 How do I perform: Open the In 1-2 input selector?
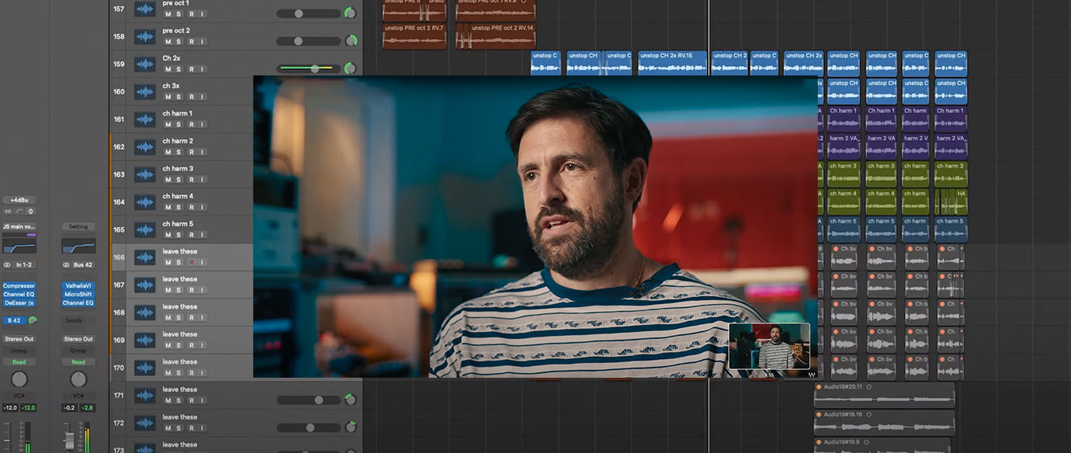click(24, 265)
